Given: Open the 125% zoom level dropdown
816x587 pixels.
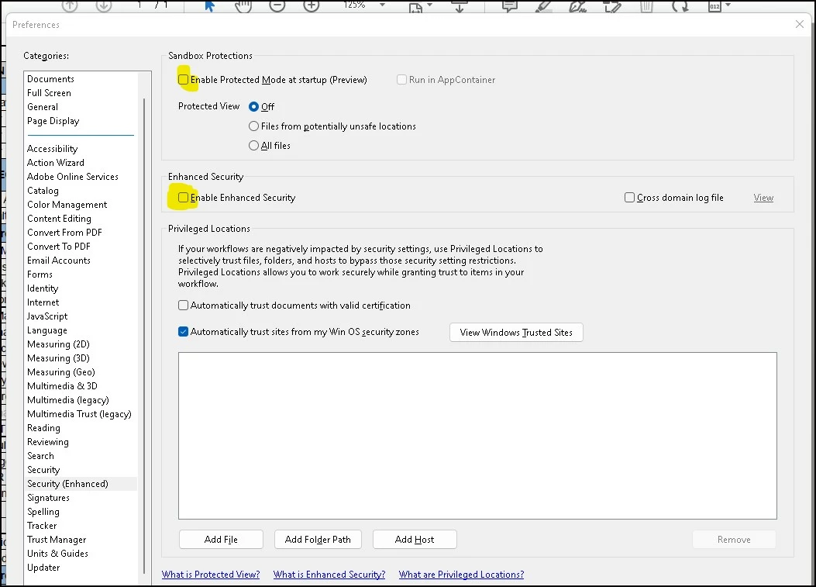Looking at the screenshot, I should tap(383, 5).
